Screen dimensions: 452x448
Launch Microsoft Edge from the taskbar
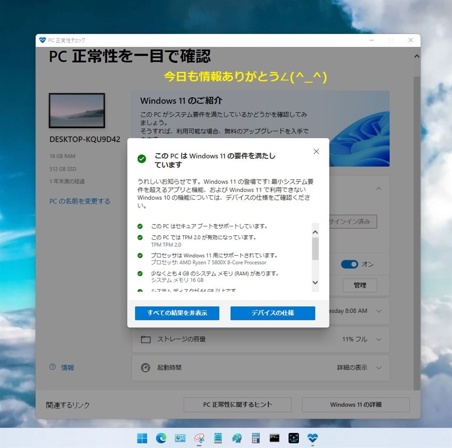click(x=161, y=438)
